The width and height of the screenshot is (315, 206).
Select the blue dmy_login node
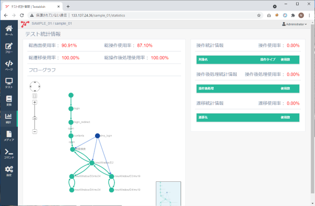pos(98,136)
